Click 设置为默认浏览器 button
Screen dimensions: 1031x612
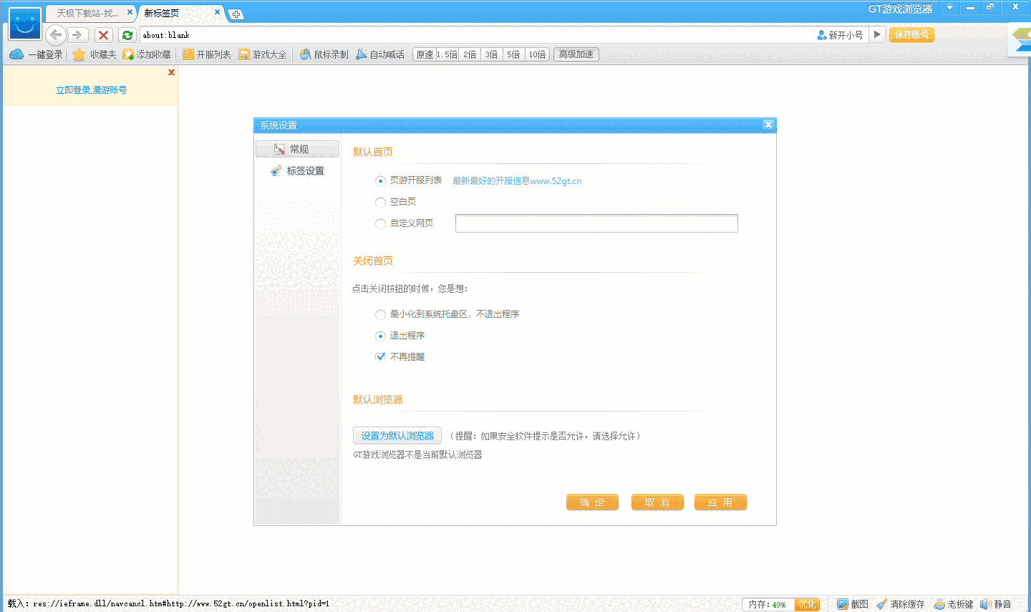click(397, 436)
